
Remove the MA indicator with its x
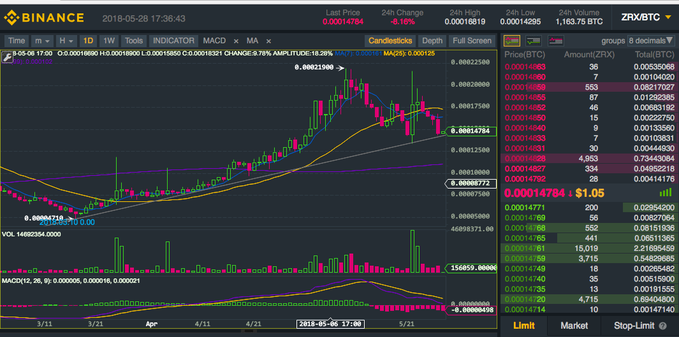[268, 41]
